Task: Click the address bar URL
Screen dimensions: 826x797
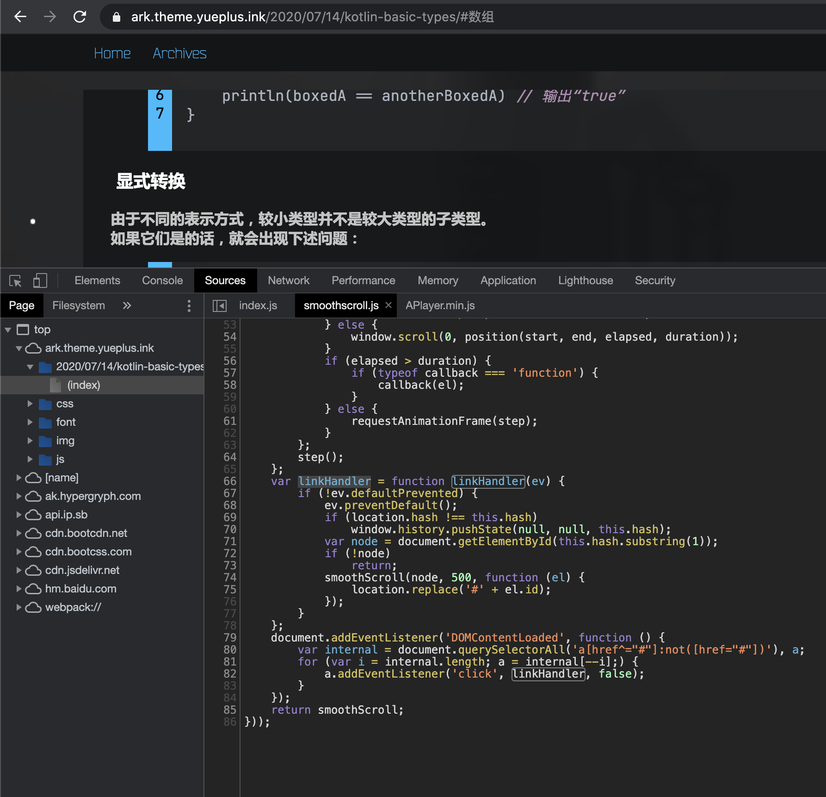Action: click(x=313, y=17)
